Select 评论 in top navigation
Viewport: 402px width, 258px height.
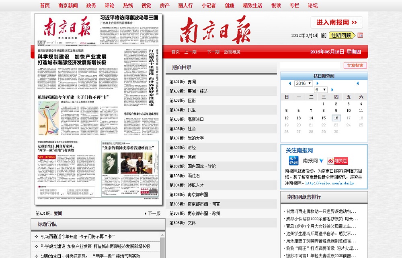pos(109,5)
